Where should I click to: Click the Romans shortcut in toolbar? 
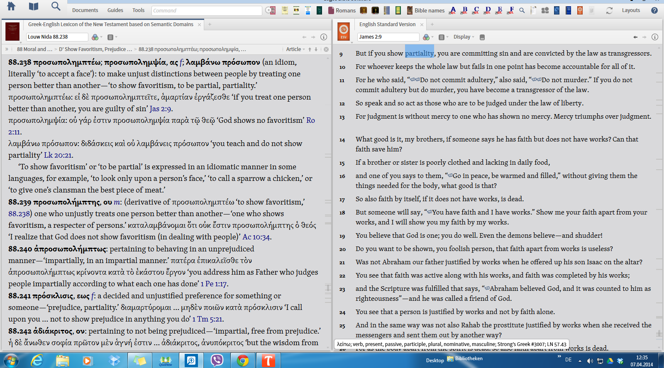(x=342, y=10)
